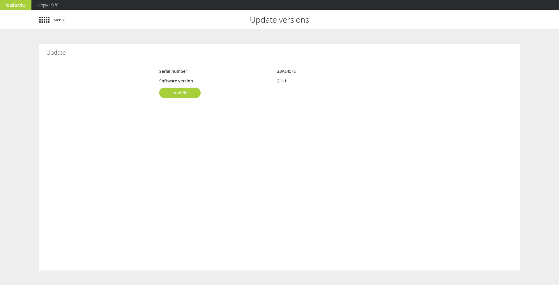Open the grid-shaped Menu icon
Image resolution: width=559 pixels, height=285 pixels.
click(x=44, y=20)
